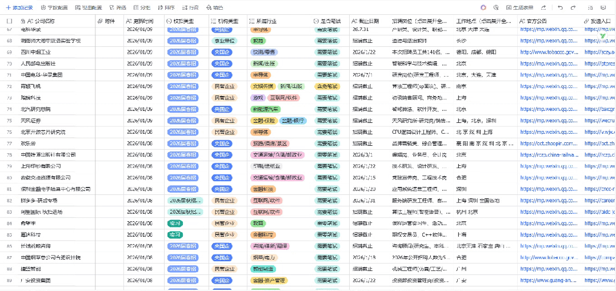
Task: Click the 咨询/律师/翻译 tag in row 86
Action: click(270, 246)
